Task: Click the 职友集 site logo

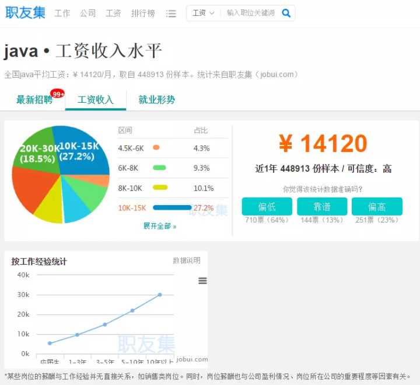Action: [25, 13]
